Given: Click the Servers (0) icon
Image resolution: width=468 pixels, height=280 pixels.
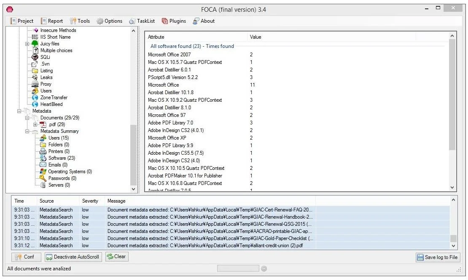Looking at the screenshot, I should [43, 185].
